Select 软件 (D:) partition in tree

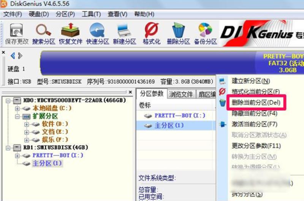(55, 124)
